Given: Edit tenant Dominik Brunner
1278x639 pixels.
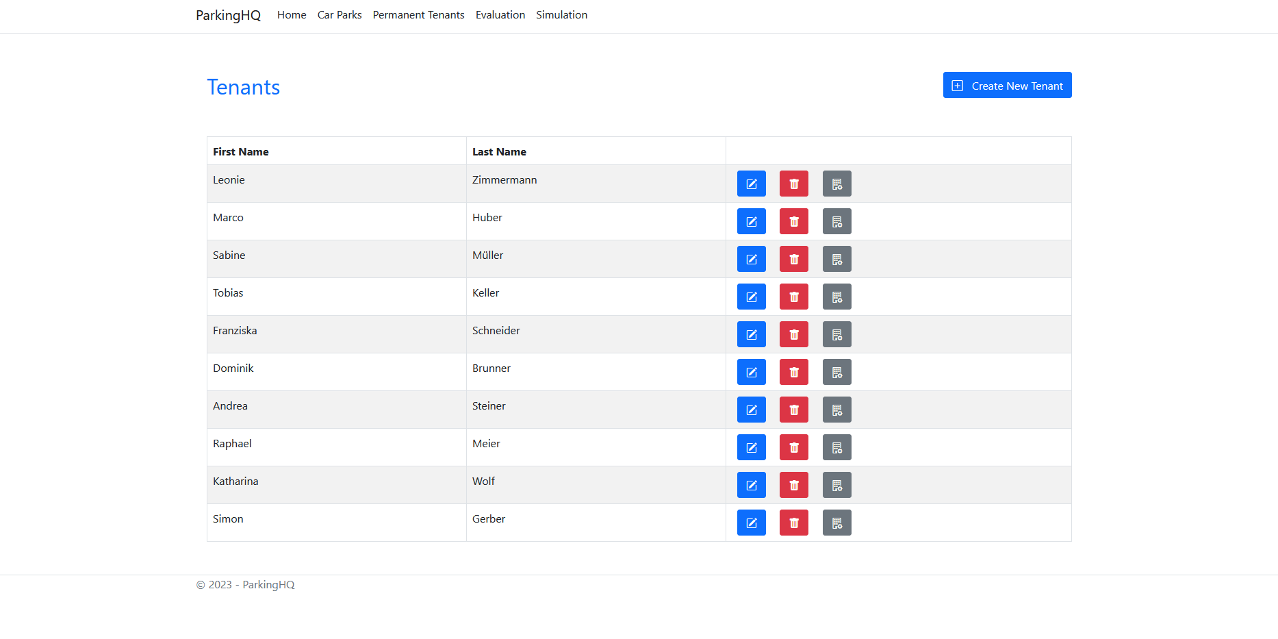Looking at the screenshot, I should tap(751, 372).
